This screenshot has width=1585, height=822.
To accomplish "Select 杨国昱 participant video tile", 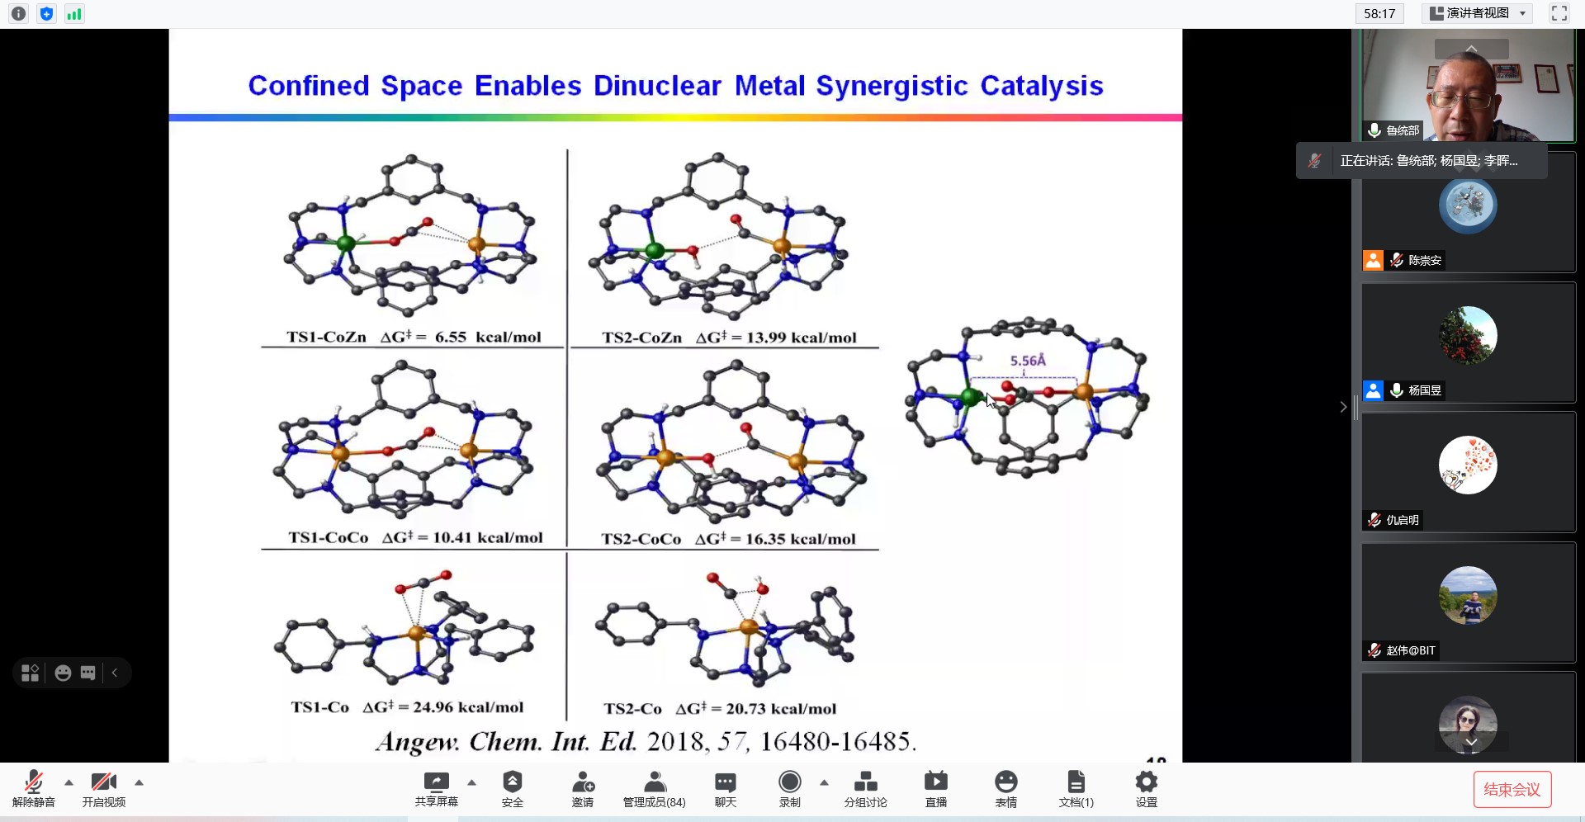I will (x=1468, y=342).
